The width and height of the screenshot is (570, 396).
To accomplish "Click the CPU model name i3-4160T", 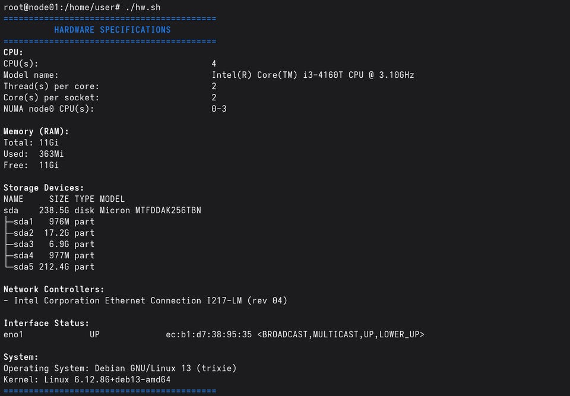I will coord(323,75).
